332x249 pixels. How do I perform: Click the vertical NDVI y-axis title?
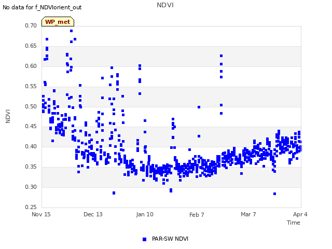[8, 116]
